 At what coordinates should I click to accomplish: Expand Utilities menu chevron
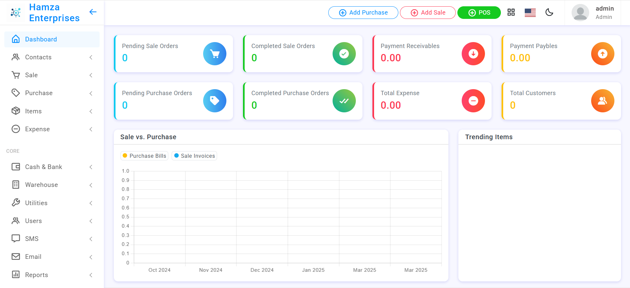tap(91, 203)
